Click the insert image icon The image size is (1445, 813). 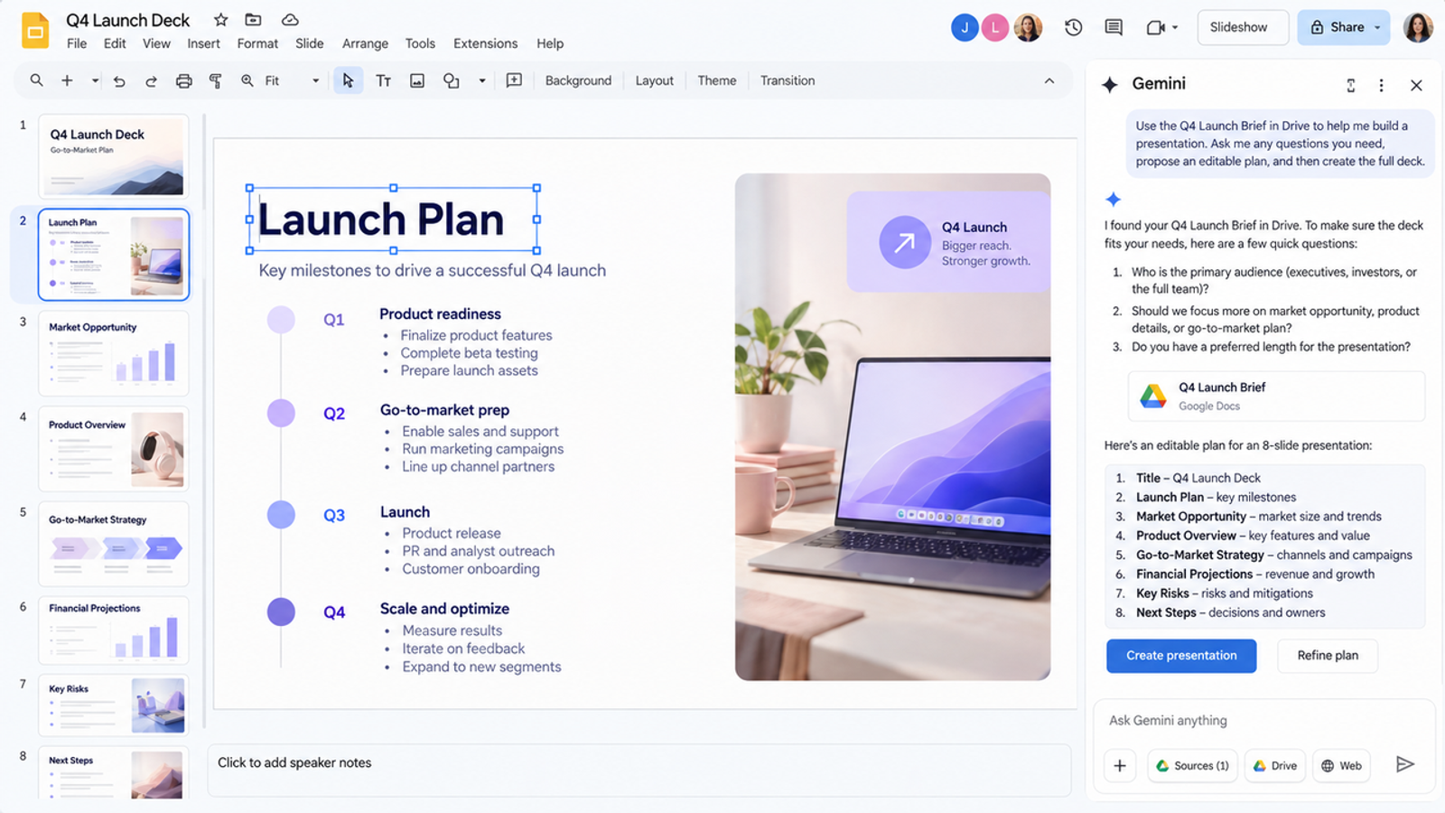pyautogui.click(x=417, y=80)
